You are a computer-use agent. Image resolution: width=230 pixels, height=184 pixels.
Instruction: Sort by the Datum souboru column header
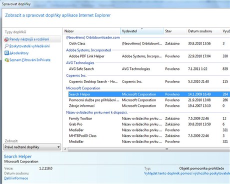(203, 31)
